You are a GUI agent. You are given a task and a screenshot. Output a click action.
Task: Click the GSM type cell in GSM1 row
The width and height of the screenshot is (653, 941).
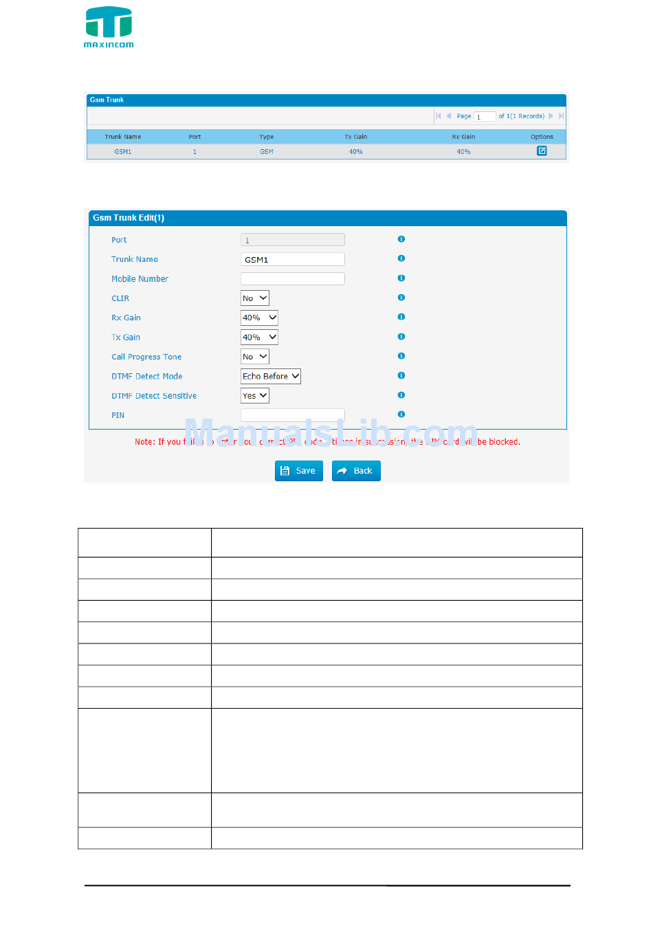click(267, 152)
